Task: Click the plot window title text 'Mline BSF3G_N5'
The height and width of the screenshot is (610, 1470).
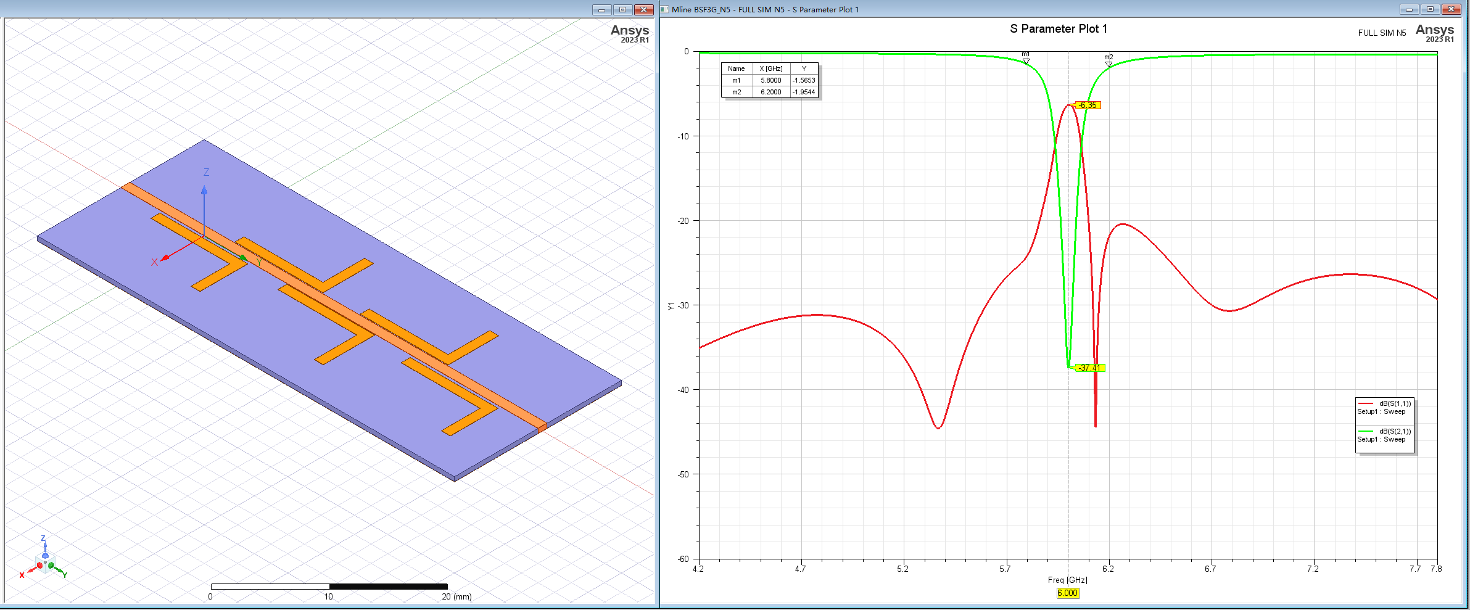Action: pyautogui.click(x=701, y=9)
